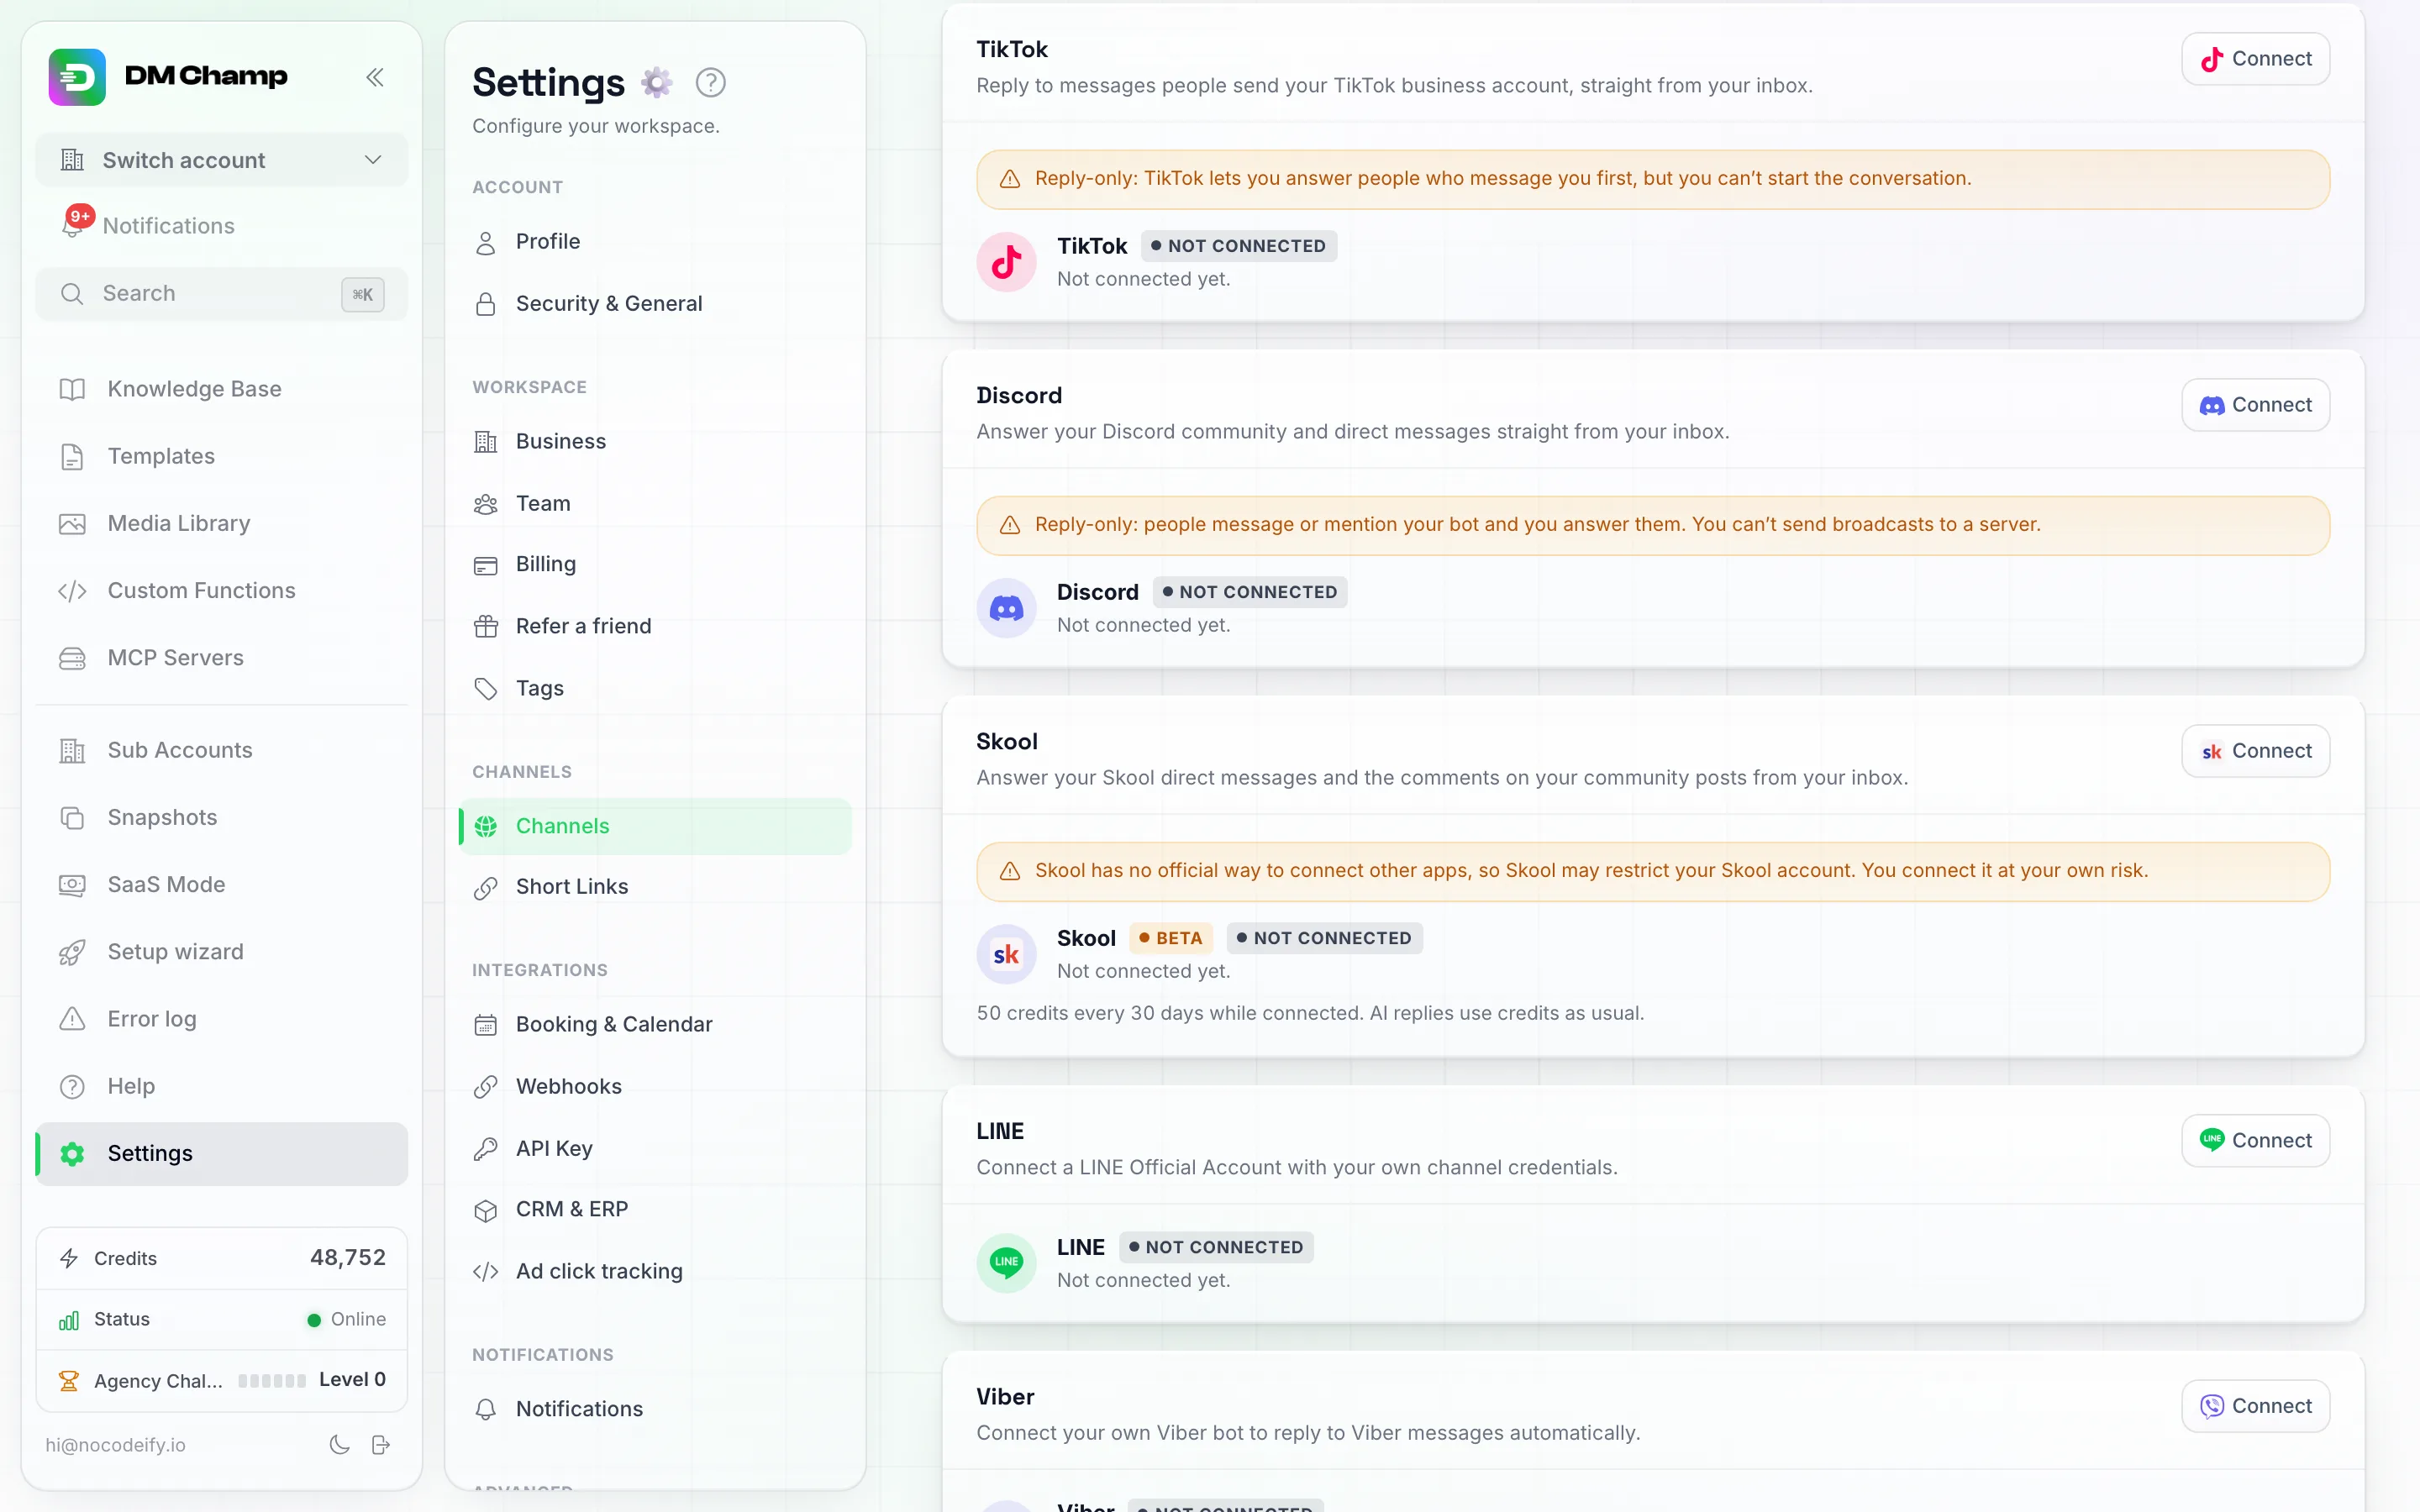Open Notifications settings under NOTIFICATIONS section

pos(655,1409)
